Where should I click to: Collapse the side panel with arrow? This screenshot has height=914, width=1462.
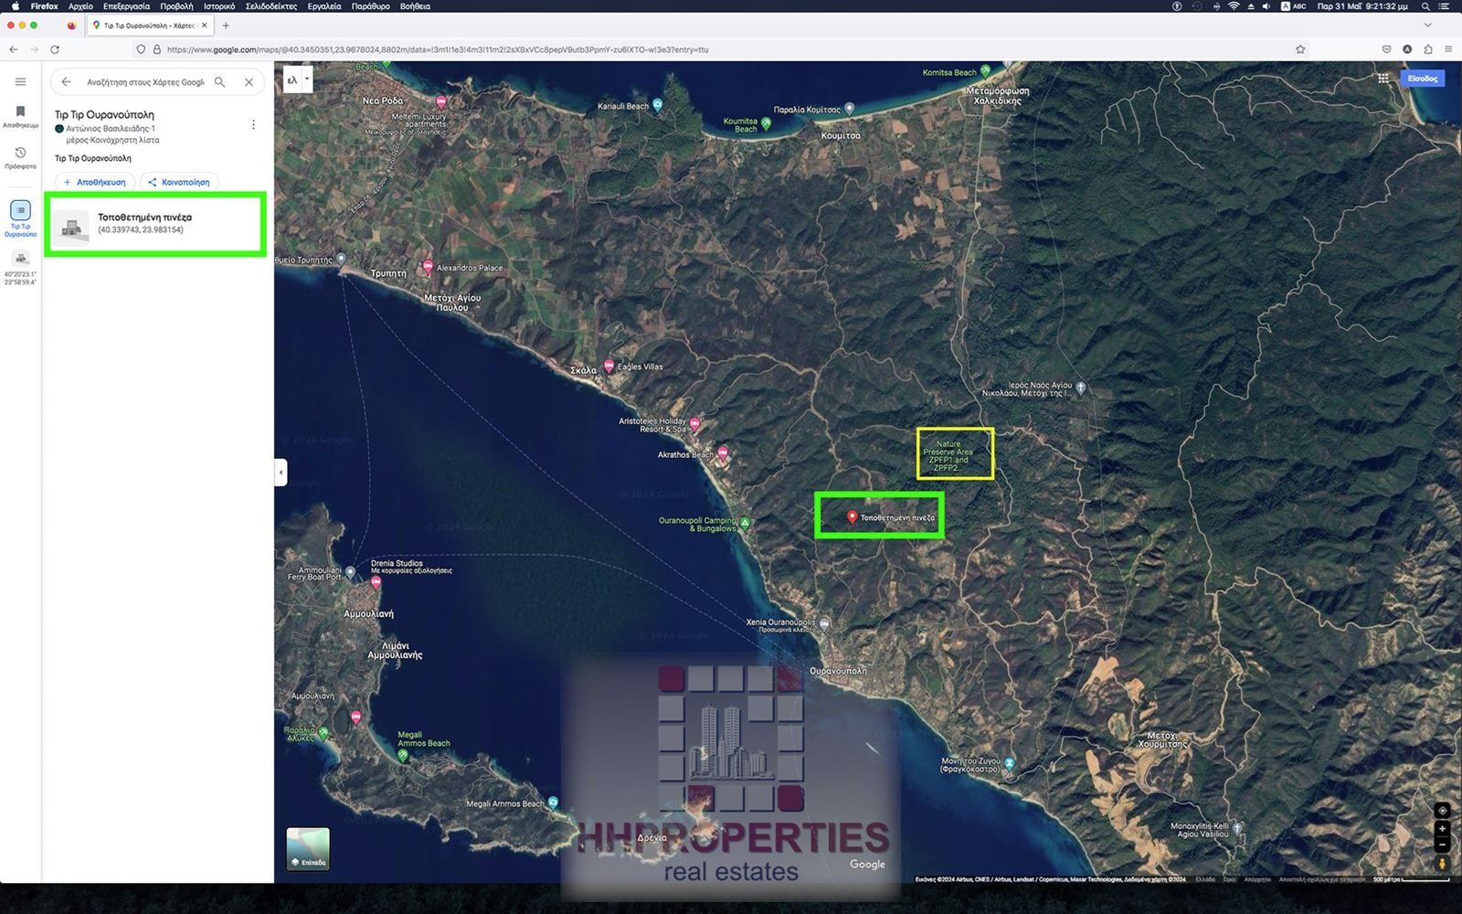pos(281,473)
